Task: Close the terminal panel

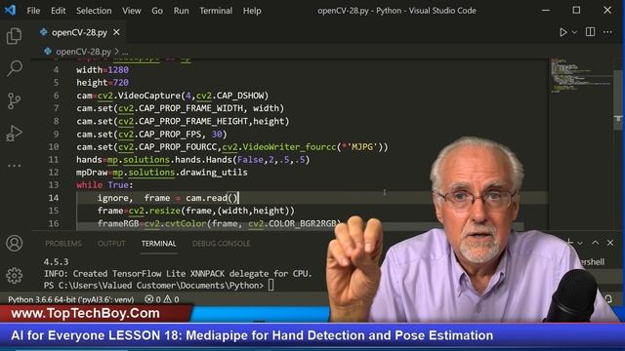Action: (609, 243)
